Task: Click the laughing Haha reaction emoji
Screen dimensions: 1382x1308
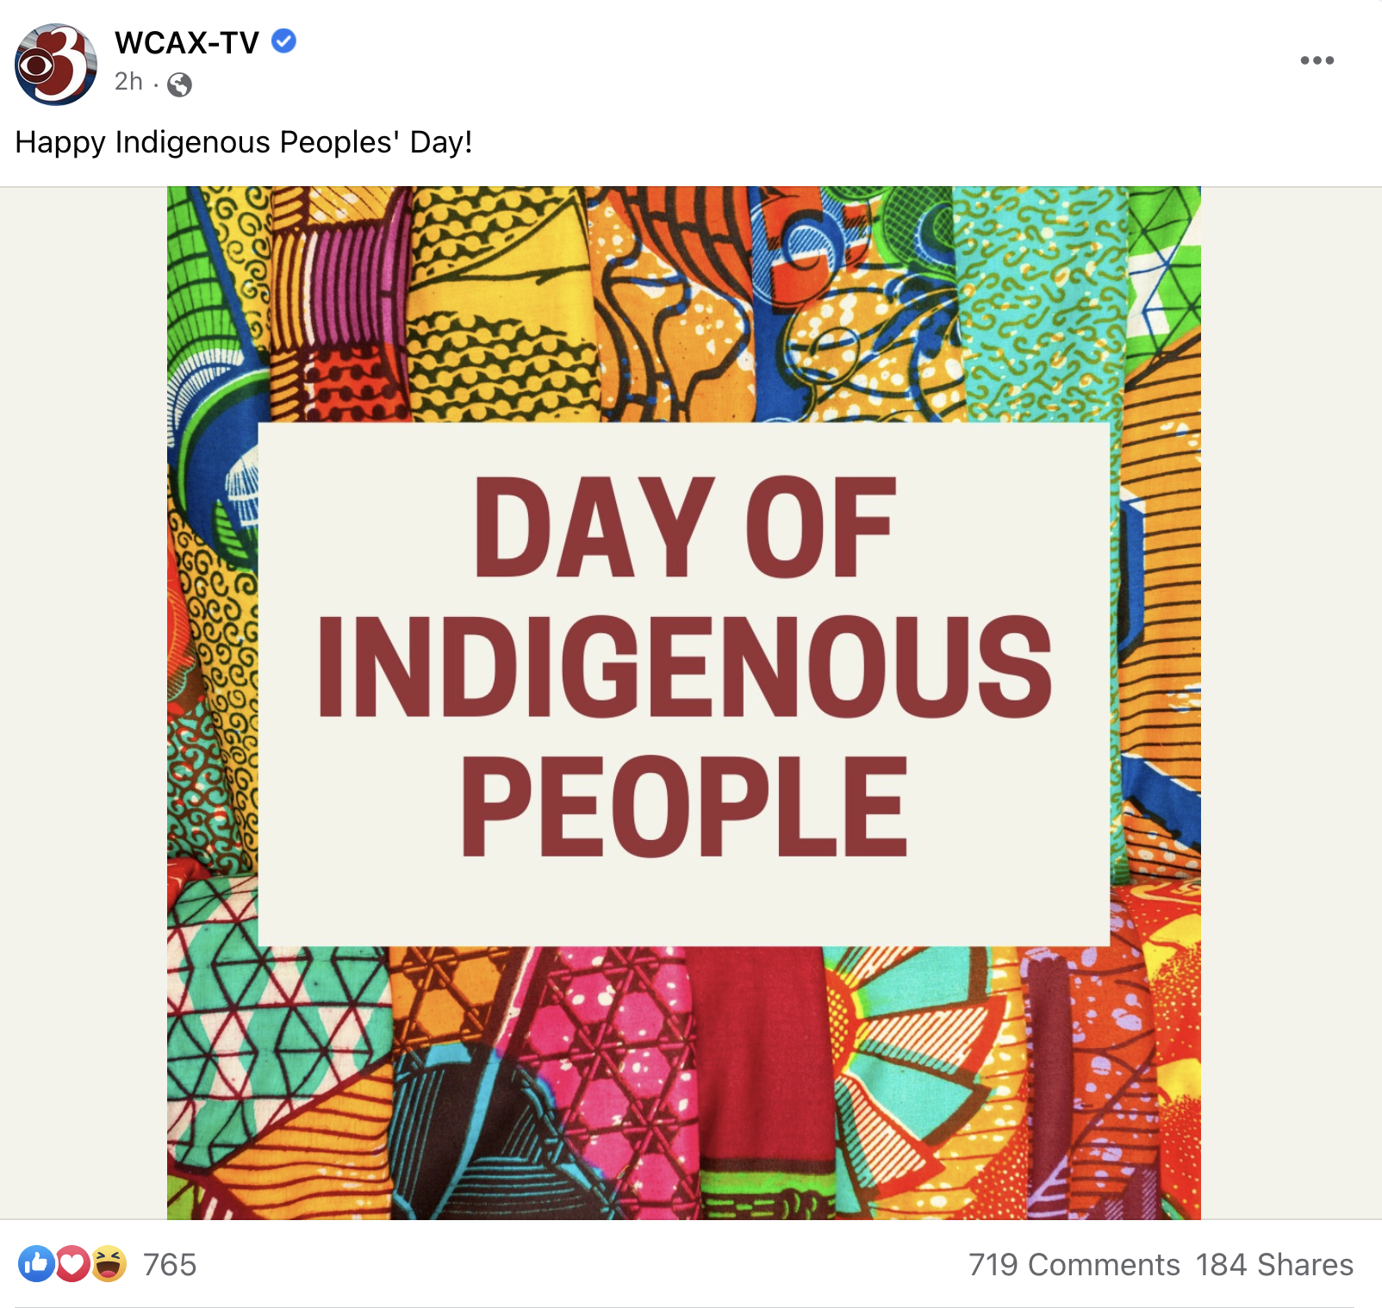Action: (x=109, y=1264)
